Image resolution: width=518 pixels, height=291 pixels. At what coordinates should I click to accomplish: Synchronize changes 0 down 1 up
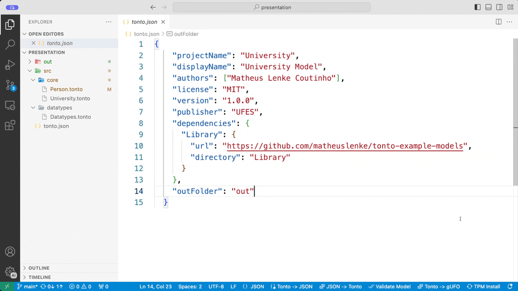point(52,286)
